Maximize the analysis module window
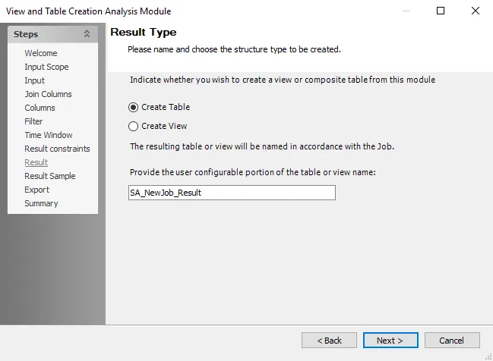493x361 pixels. coord(441,11)
